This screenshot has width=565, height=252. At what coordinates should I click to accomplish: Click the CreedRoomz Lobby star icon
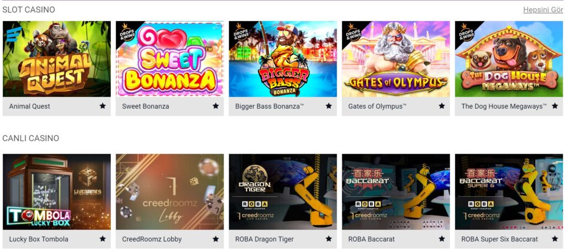tap(216, 239)
